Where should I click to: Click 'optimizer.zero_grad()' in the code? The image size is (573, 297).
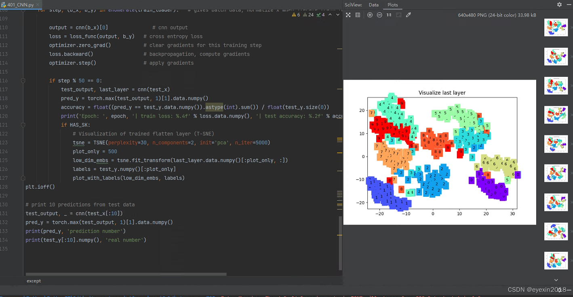pyautogui.click(x=80, y=45)
